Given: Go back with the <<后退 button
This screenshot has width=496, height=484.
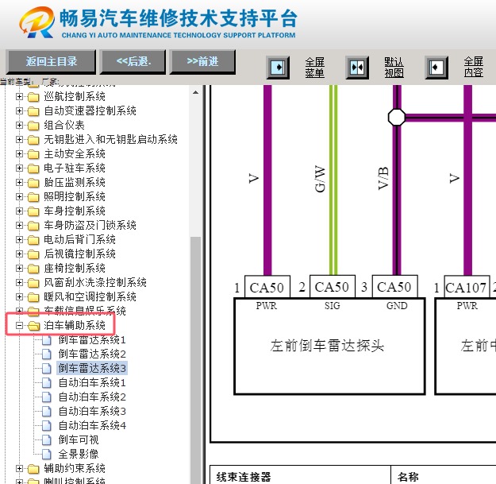Looking at the screenshot, I should coord(133,62).
